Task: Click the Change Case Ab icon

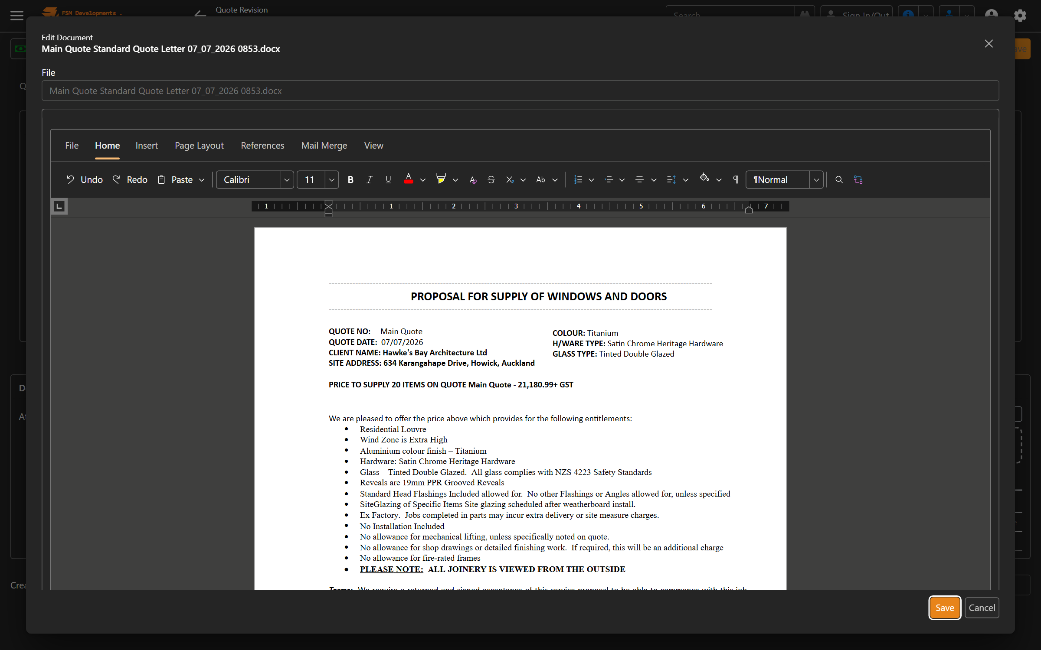Action: coord(540,180)
